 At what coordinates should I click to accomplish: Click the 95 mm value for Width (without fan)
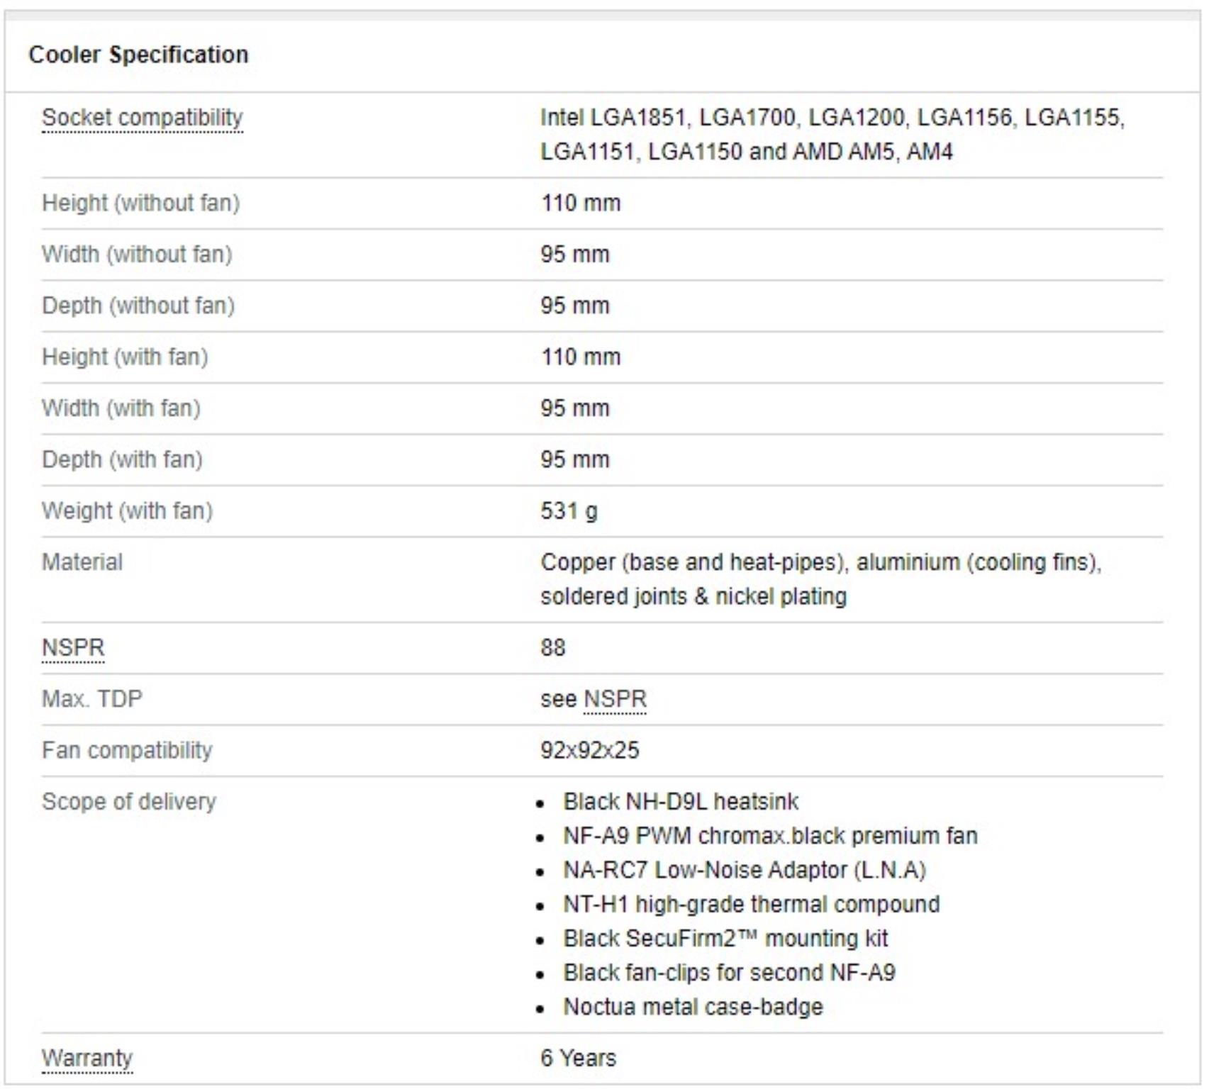point(575,254)
